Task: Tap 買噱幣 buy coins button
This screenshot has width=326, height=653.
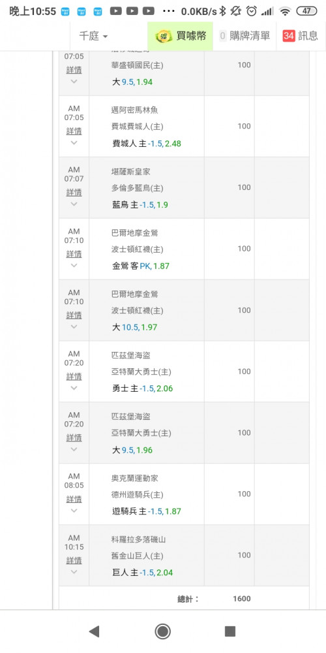Action: click(x=180, y=36)
